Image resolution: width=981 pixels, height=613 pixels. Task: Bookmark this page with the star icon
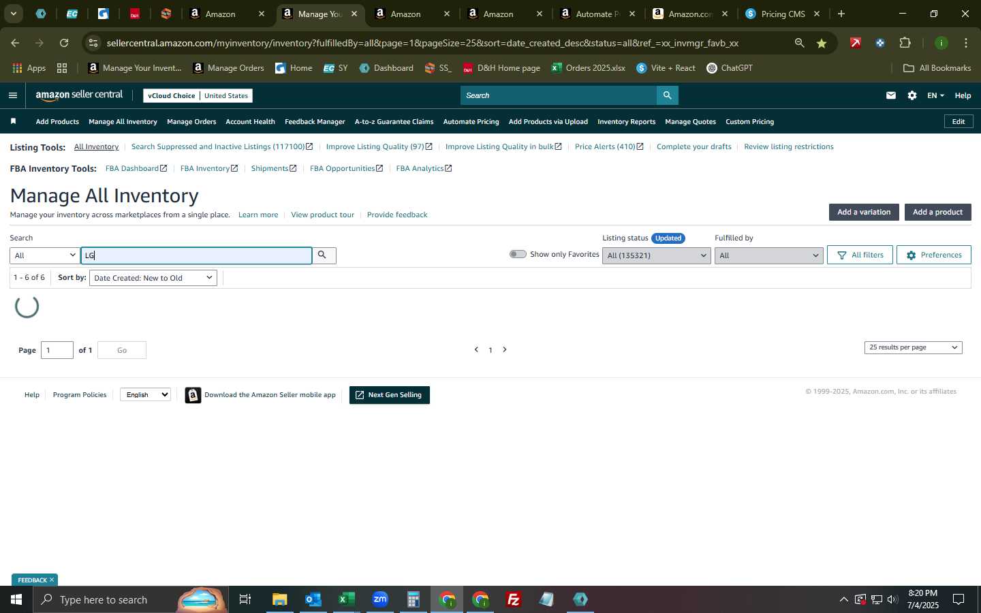coord(822,43)
